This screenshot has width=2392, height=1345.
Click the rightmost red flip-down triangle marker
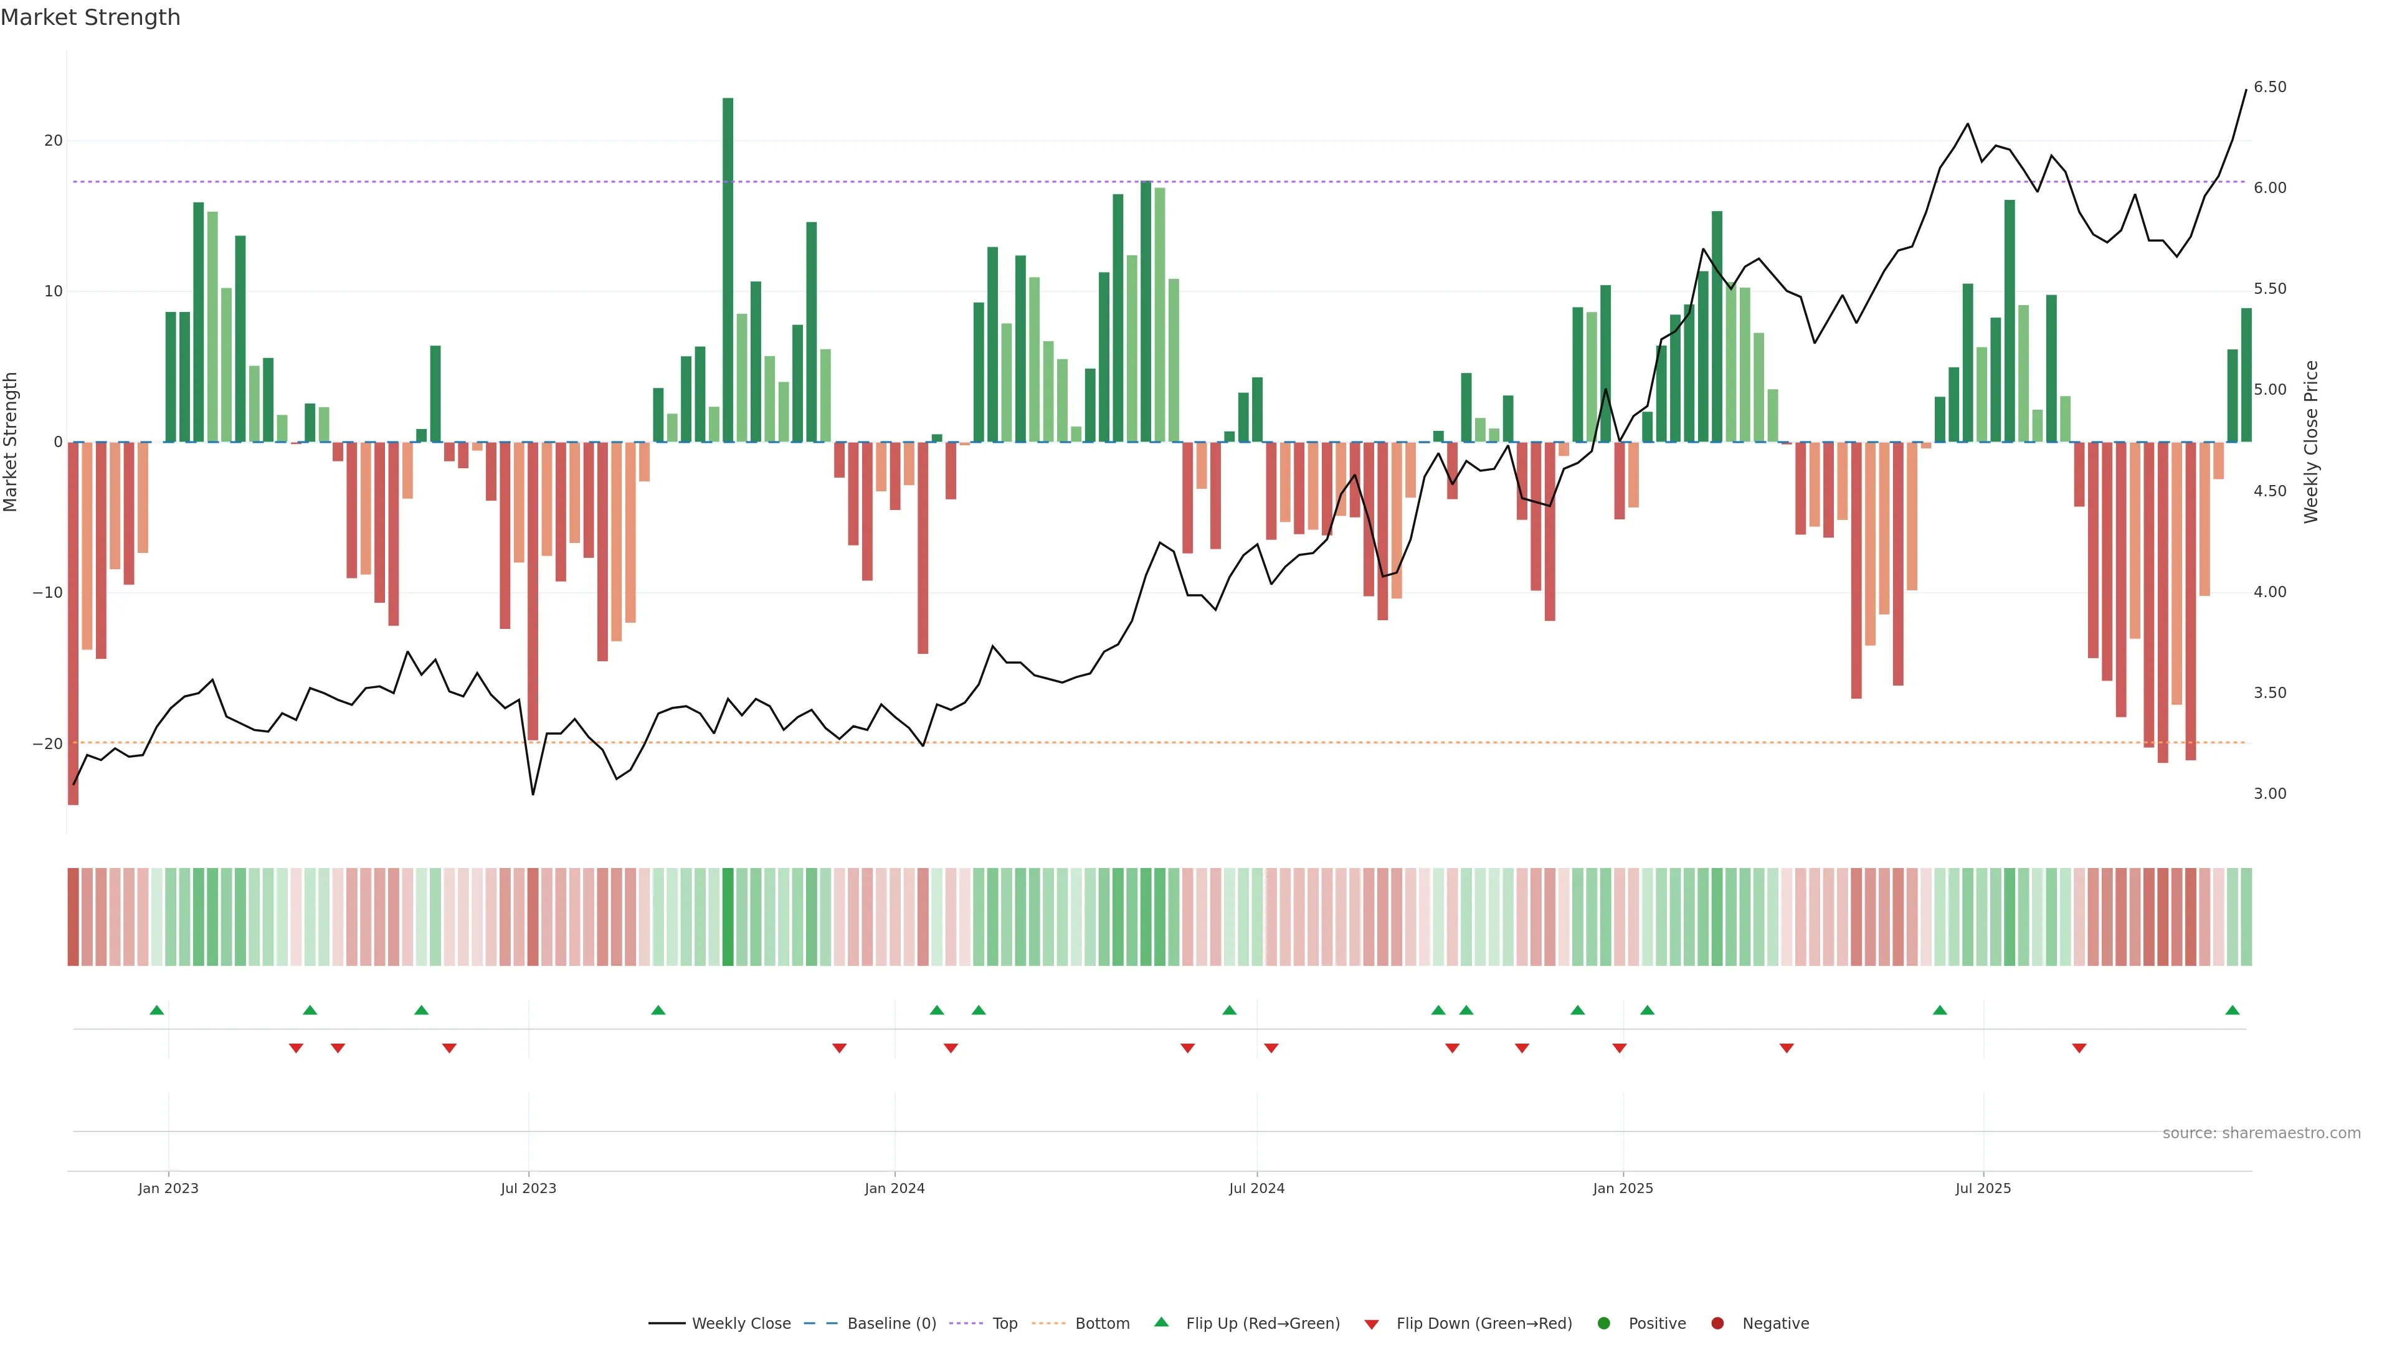pyautogui.click(x=2079, y=1048)
